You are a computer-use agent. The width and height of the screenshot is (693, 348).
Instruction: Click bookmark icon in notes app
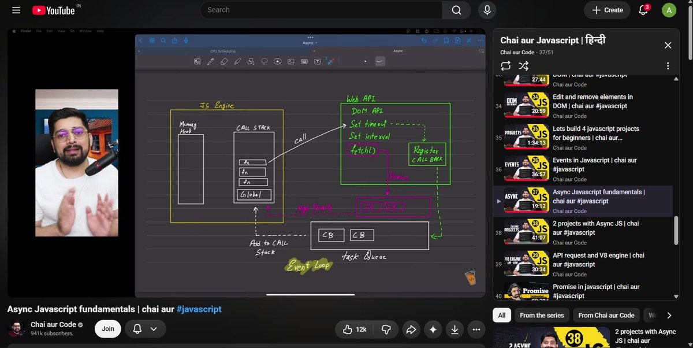(446, 40)
